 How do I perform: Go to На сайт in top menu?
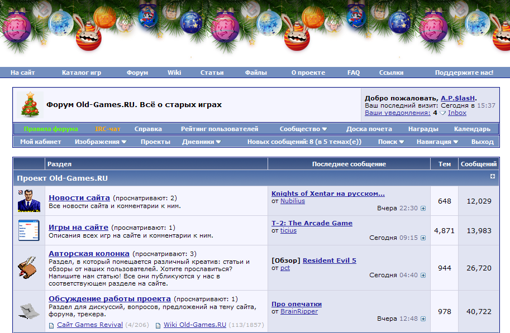click(x=22, y=73)
